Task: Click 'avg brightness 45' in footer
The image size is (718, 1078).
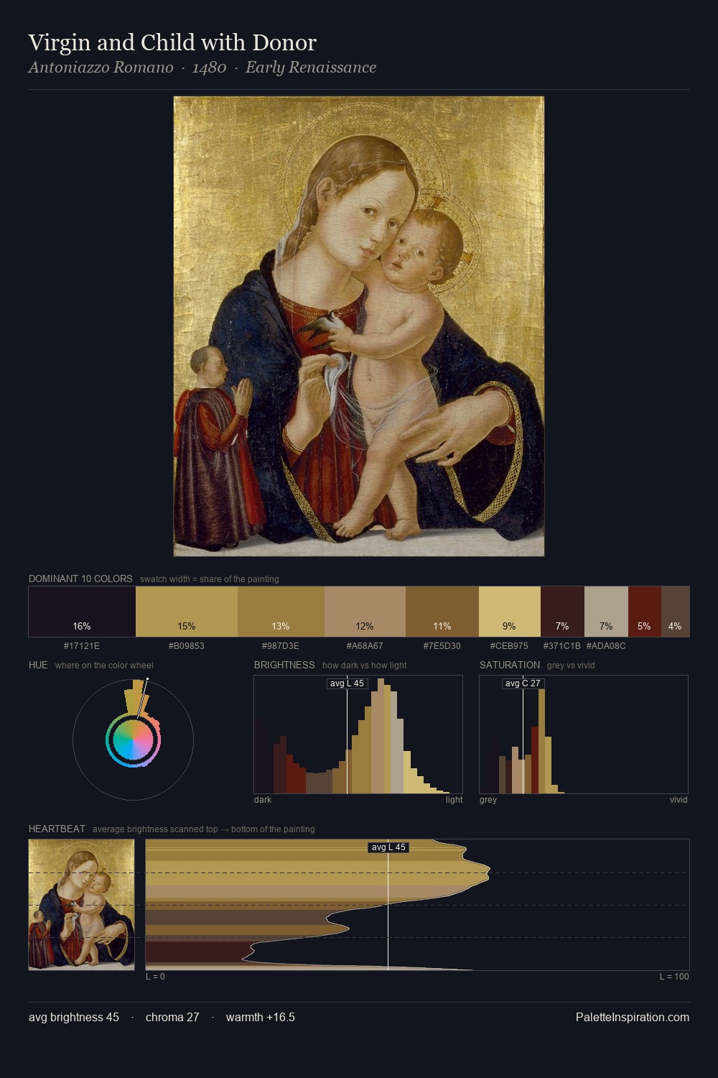Action: [74, 1017]
